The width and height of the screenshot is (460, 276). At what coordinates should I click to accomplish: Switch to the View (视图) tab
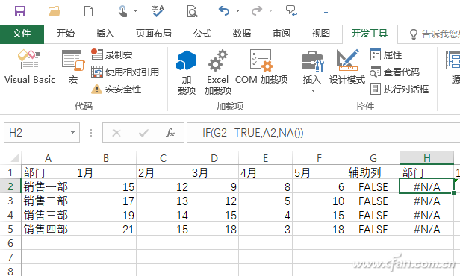[320, 34]
